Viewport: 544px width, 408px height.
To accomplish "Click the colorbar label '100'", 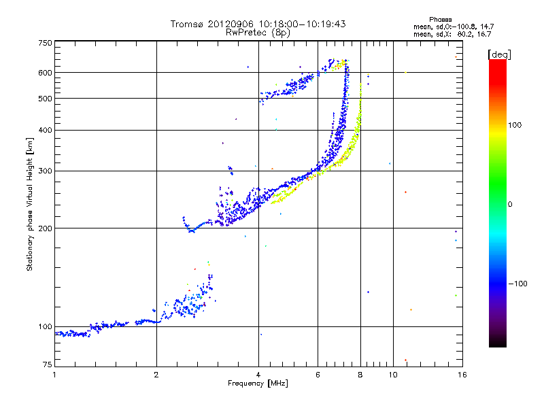I will [515, 125].
